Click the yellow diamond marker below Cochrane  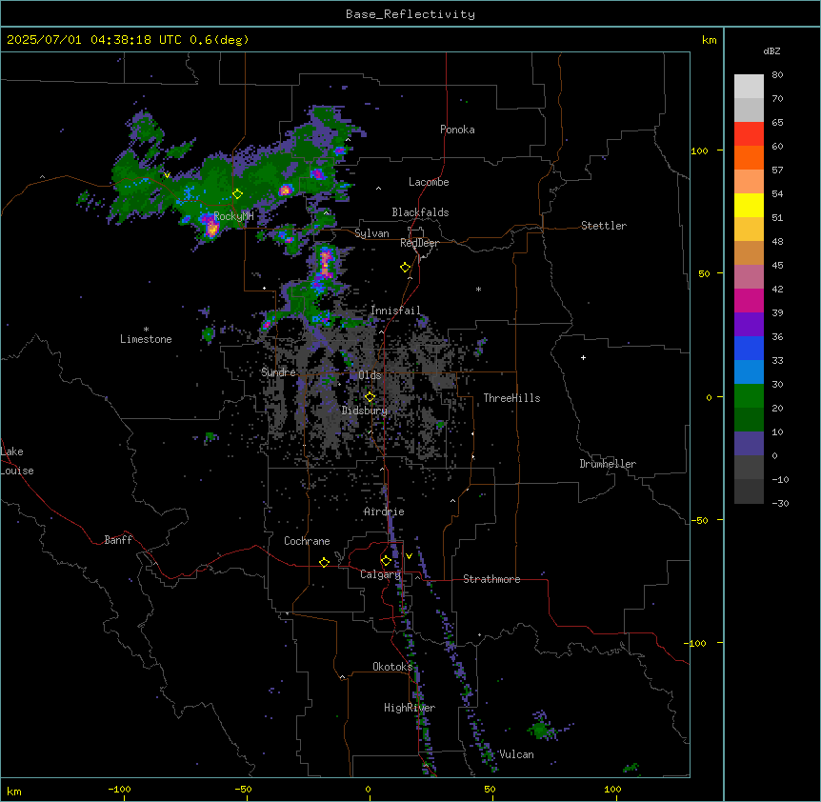(324, 562)
